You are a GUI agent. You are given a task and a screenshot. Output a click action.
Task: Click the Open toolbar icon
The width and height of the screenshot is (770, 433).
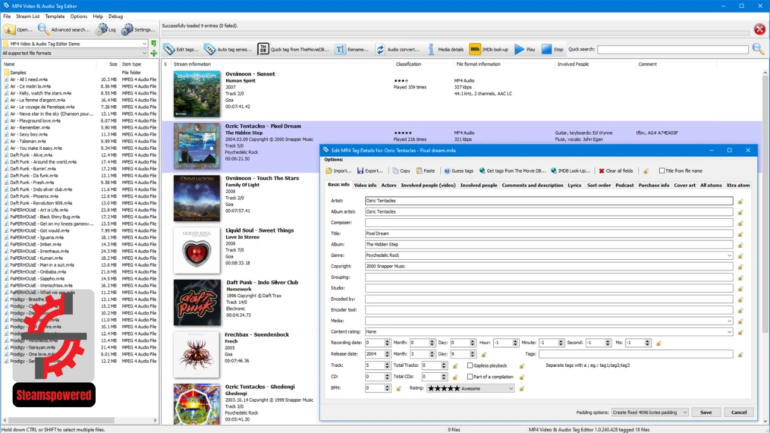(10, 29)
